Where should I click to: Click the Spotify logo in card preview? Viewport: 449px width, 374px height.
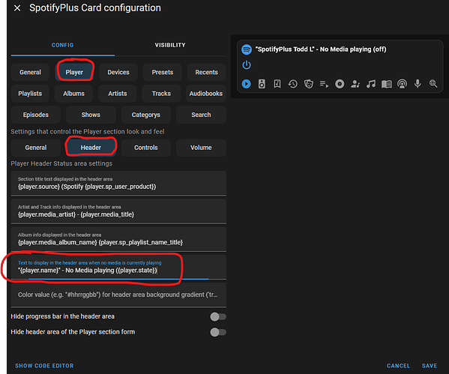(247, 49)
